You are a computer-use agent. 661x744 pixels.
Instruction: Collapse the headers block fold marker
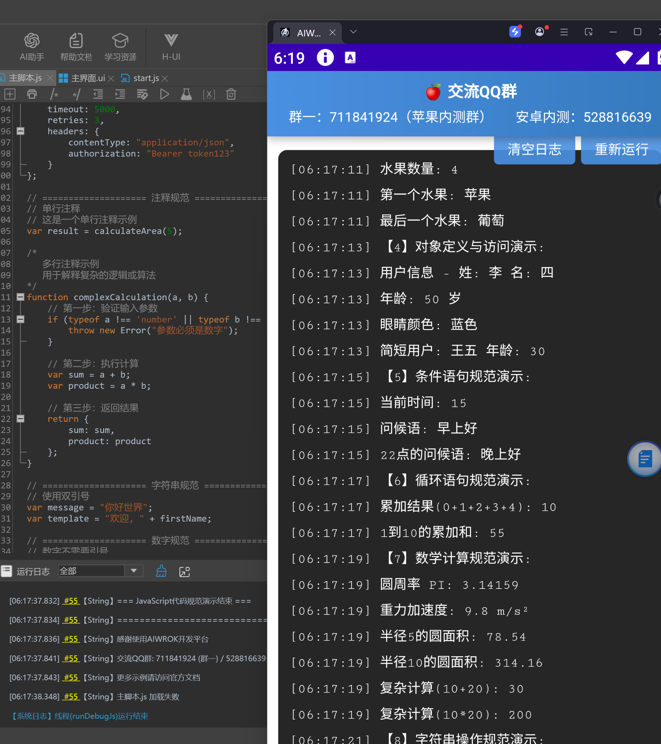point(21,131)
